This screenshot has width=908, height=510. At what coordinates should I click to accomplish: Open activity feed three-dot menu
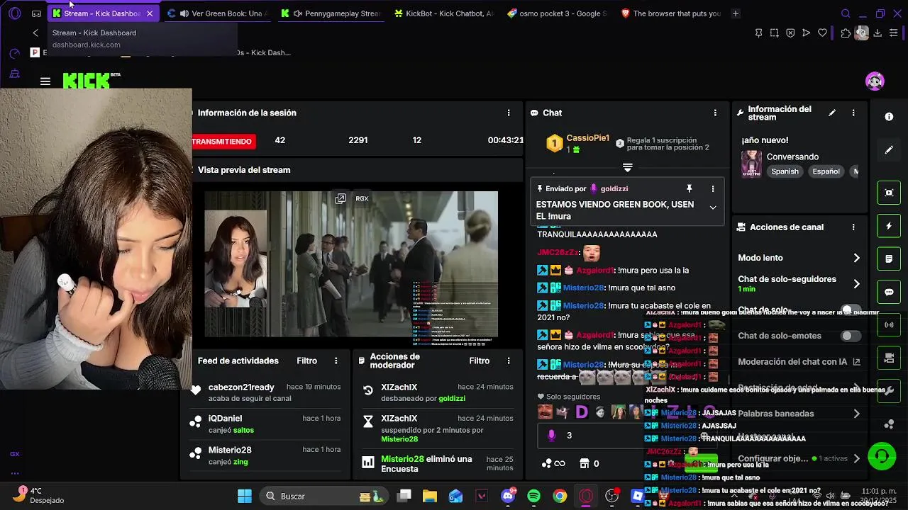click(336, 361)
